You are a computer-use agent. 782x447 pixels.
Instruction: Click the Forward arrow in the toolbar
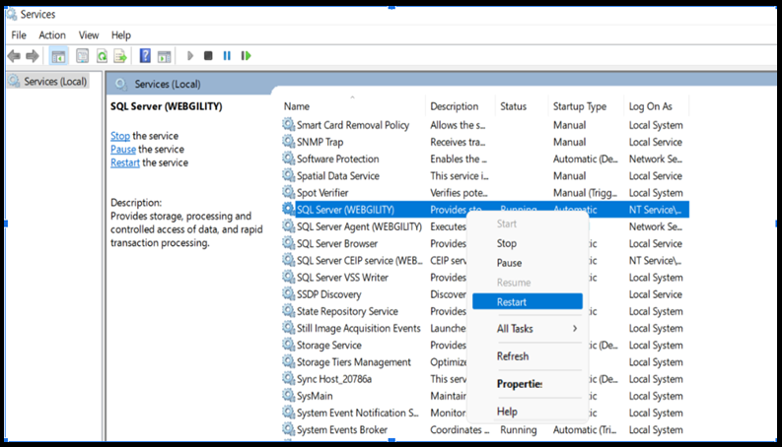click(33, 56)
